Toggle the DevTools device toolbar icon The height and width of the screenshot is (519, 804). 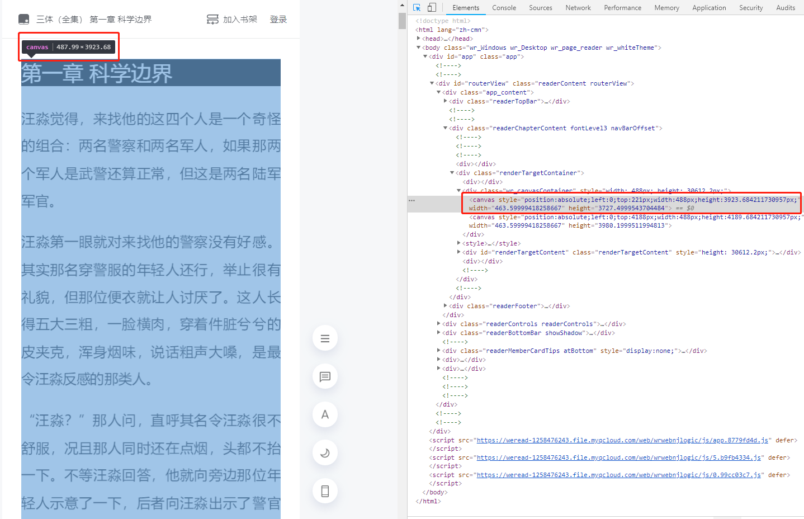tap(432, 7)
